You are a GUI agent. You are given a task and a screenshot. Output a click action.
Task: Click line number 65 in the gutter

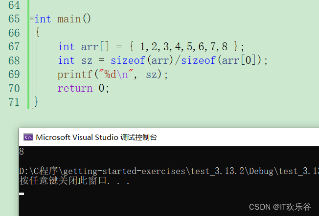point(14,19)
